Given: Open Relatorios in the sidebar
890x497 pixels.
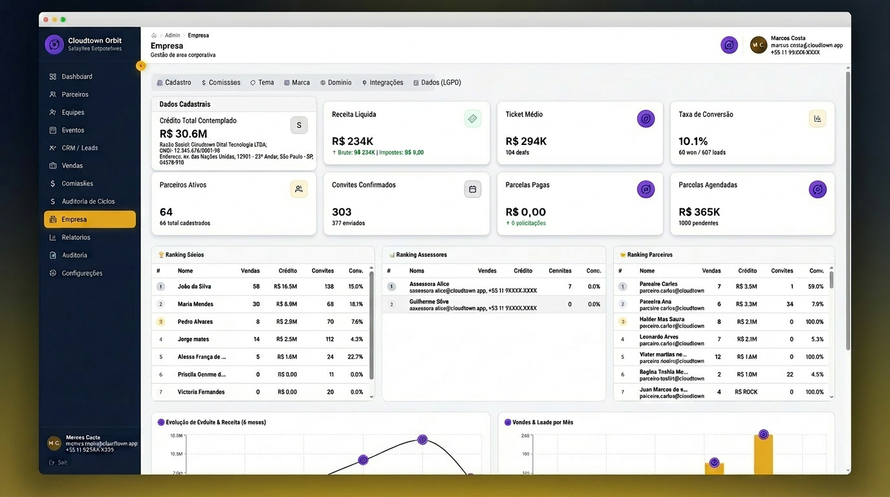Looking at the screenshot, I should [90, 237].
